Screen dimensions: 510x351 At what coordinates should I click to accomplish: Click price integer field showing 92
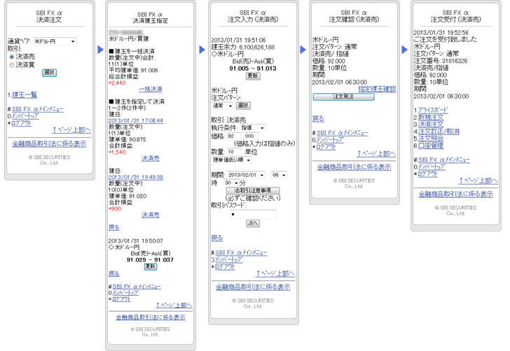point(234,136)
